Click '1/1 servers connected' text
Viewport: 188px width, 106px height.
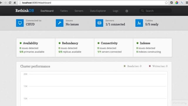(110, 52)
